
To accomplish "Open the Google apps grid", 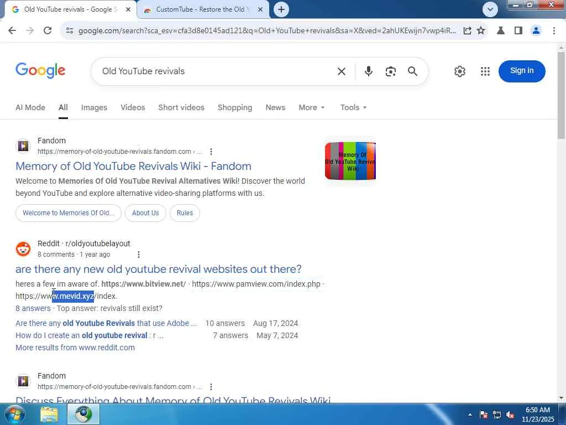I will click(x=485, y=71).
